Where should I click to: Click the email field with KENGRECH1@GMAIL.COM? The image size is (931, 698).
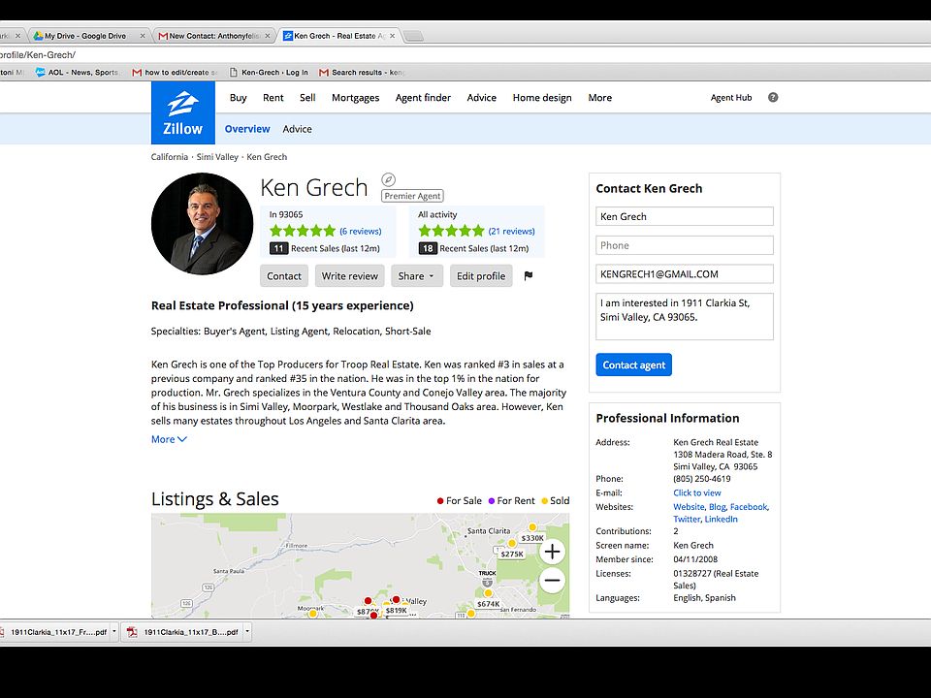pos(685,273)
